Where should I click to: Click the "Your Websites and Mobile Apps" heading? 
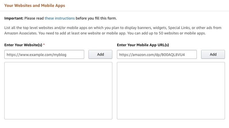click(35, 5)
